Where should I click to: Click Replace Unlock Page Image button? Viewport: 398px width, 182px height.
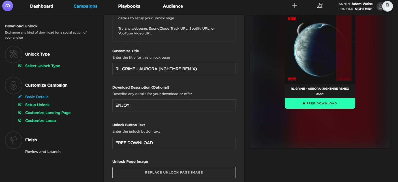(x=174, y=172)
